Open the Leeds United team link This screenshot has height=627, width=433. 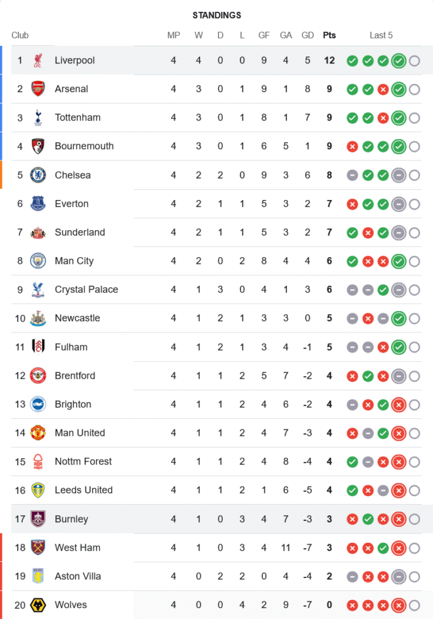coord(83,490)
